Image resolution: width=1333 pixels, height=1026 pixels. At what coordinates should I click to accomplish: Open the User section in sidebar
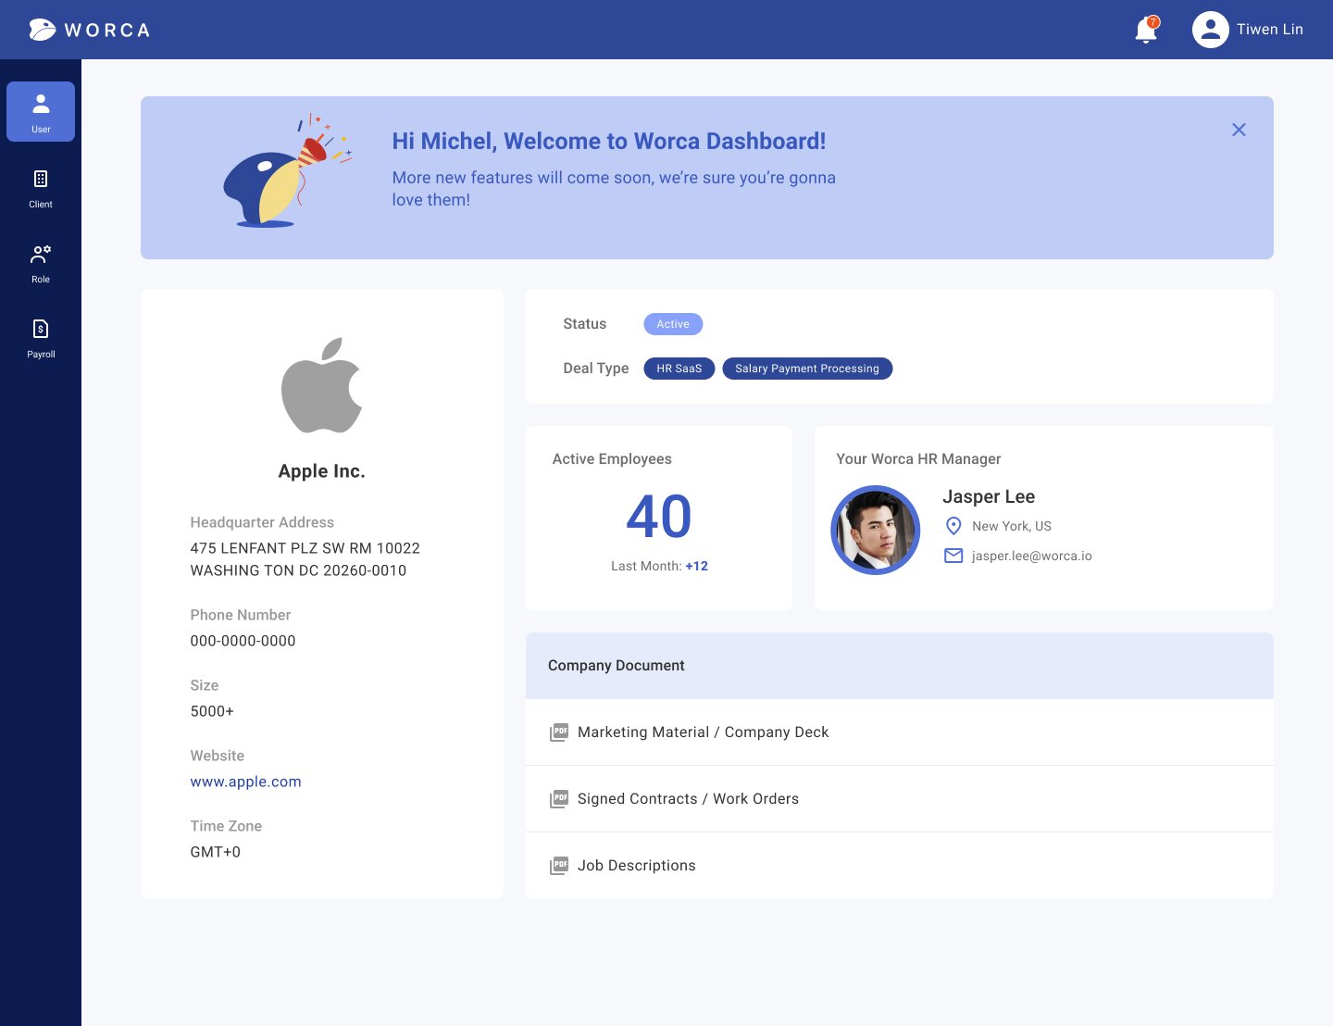point(41,111)
